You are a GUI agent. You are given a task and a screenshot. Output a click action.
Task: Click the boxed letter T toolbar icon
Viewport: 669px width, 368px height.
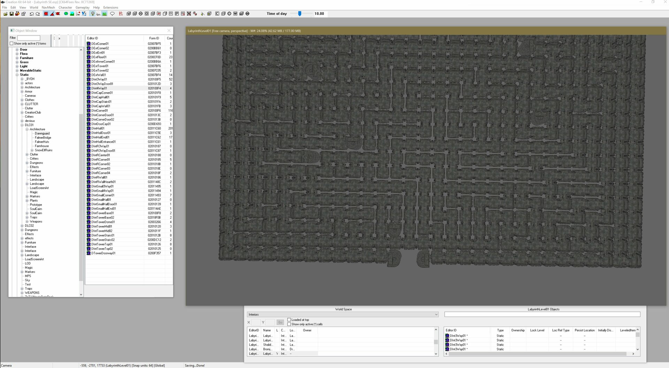pos(129,14)
